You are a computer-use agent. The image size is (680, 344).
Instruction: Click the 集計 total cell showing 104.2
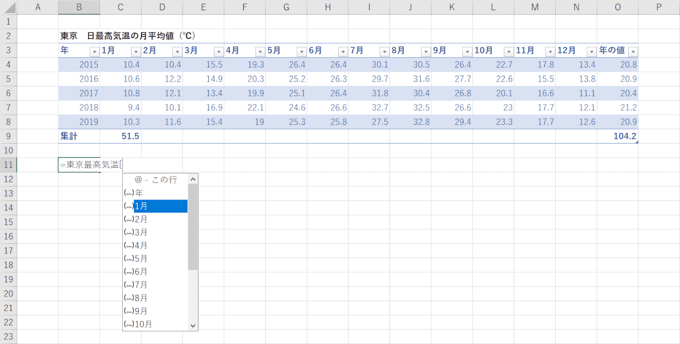tap(617, 136)
